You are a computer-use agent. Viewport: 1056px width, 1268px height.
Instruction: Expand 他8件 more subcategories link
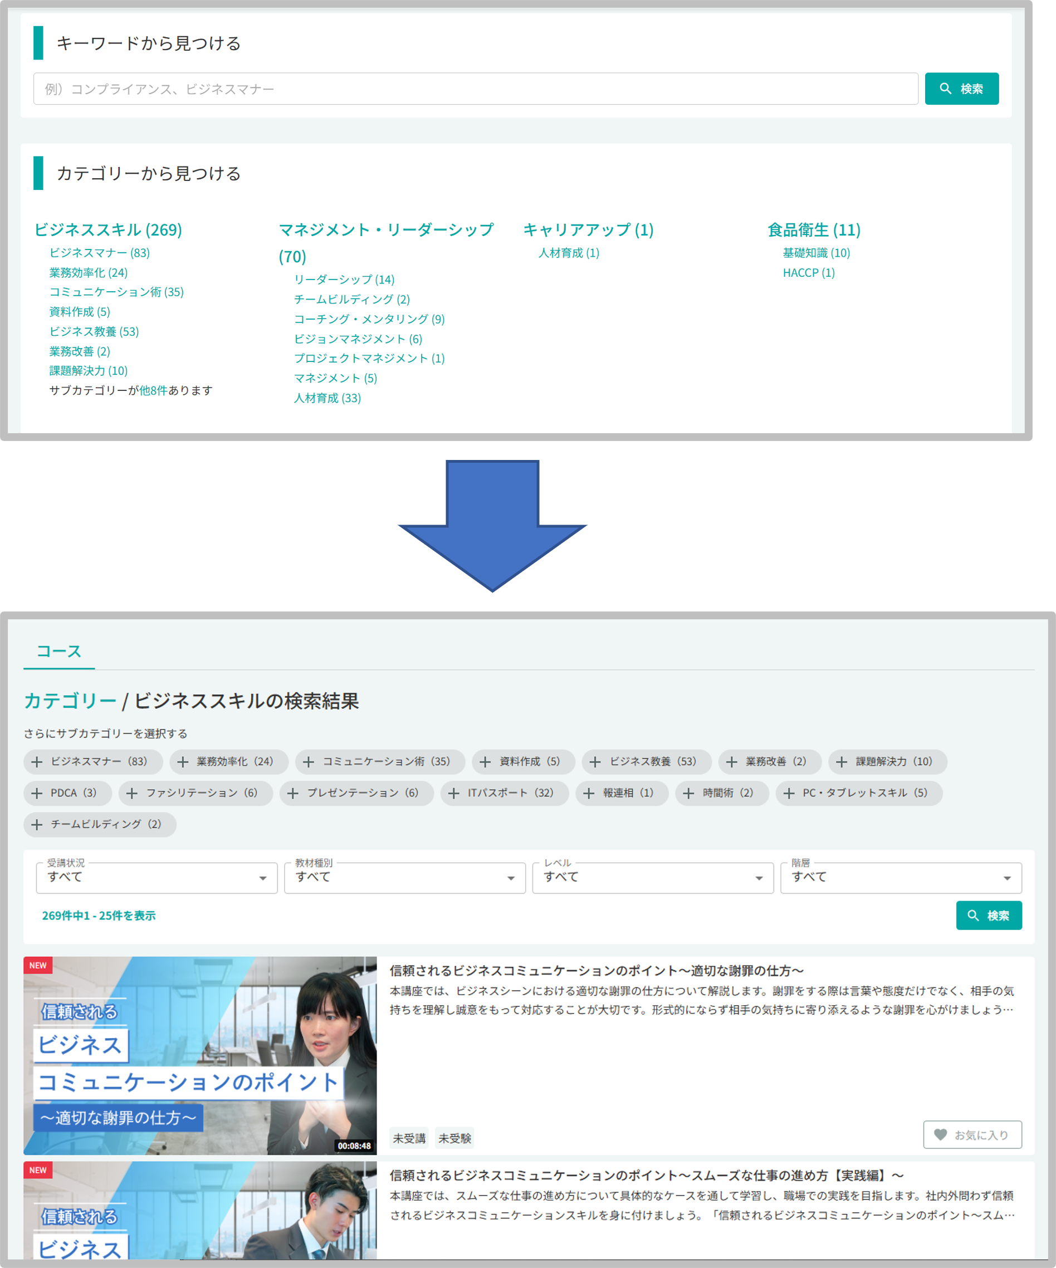point(153,391)
